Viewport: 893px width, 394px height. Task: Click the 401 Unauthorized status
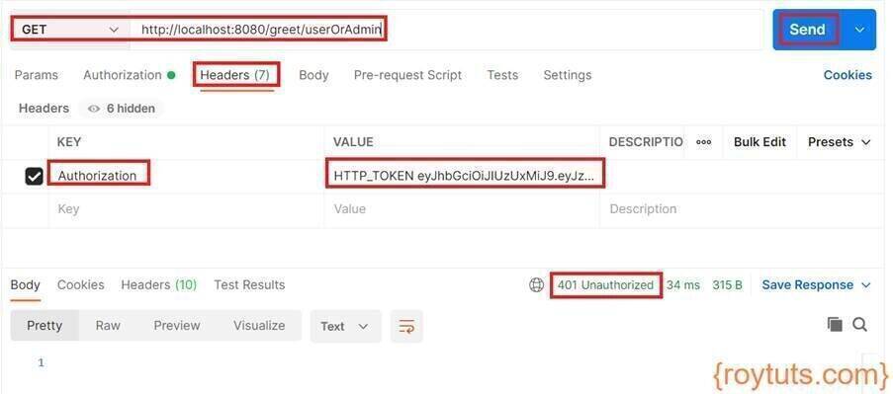[x=605, y=284]
